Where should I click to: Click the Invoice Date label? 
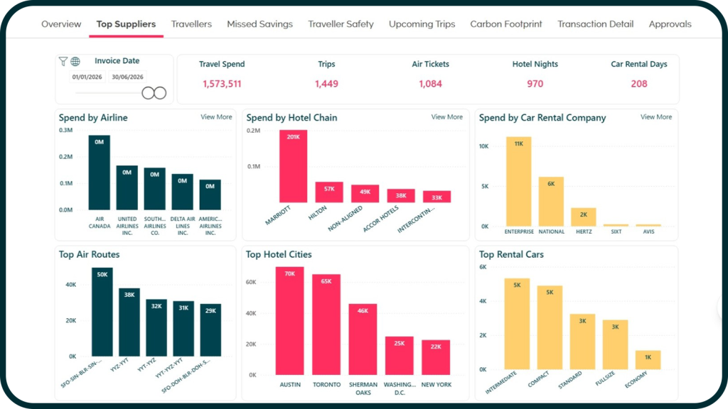(117, 61)
